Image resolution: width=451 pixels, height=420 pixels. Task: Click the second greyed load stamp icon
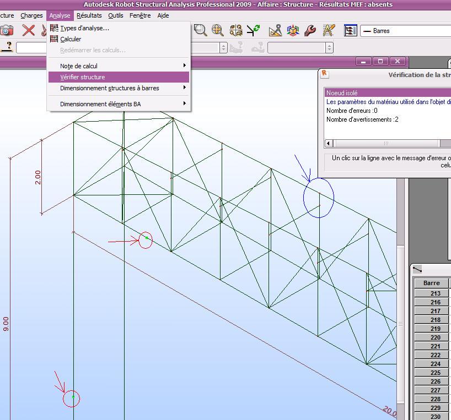257,47
